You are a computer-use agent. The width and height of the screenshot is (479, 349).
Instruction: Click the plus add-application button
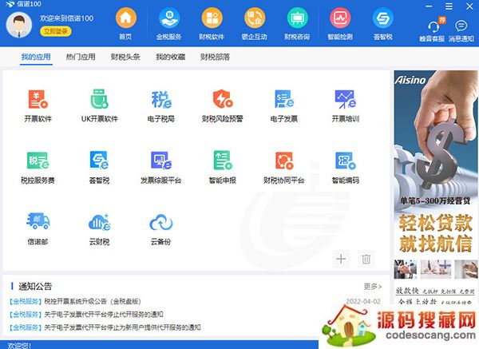[341, 259]
